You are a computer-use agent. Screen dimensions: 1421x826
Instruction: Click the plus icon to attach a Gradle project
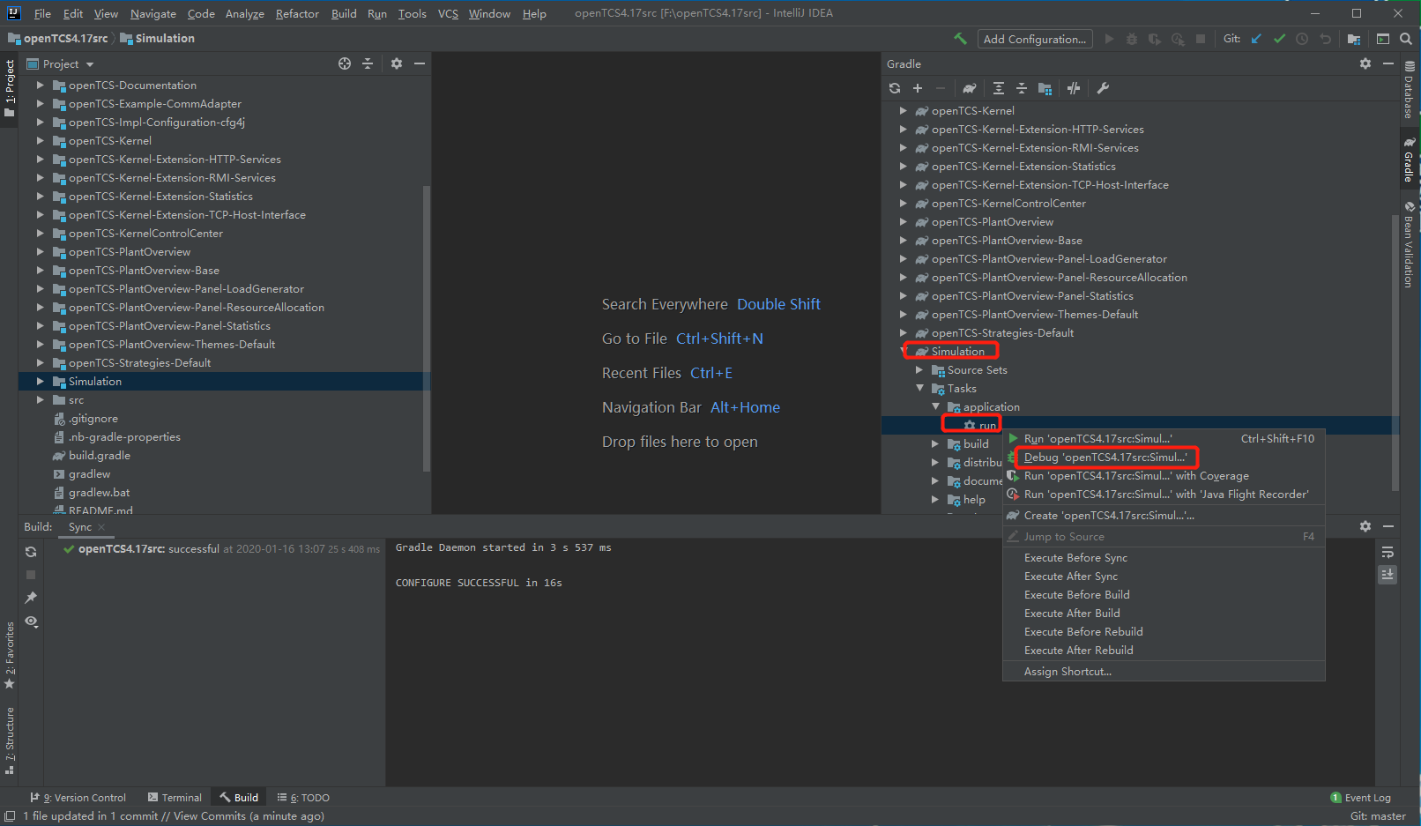(918, 88)
